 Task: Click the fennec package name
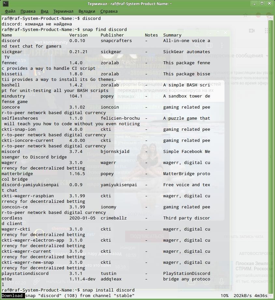point(9,63)
